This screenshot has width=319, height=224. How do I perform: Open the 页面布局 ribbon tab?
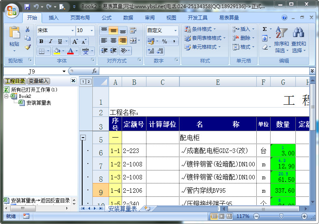click(x=81, y=18)
